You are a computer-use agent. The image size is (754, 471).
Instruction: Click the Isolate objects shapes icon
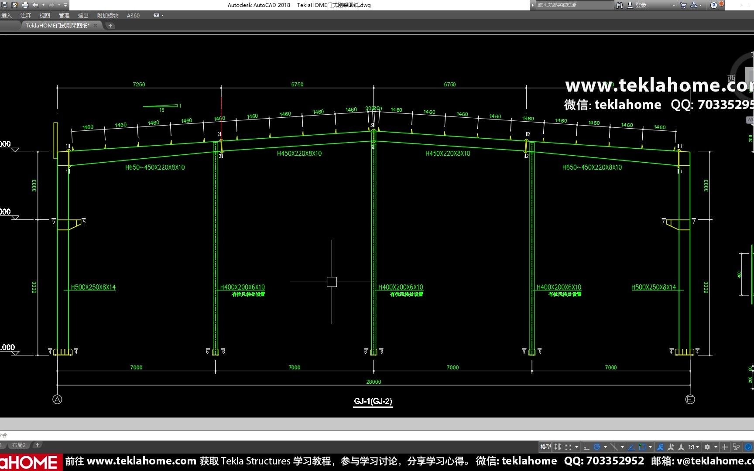tap(737, 447)
